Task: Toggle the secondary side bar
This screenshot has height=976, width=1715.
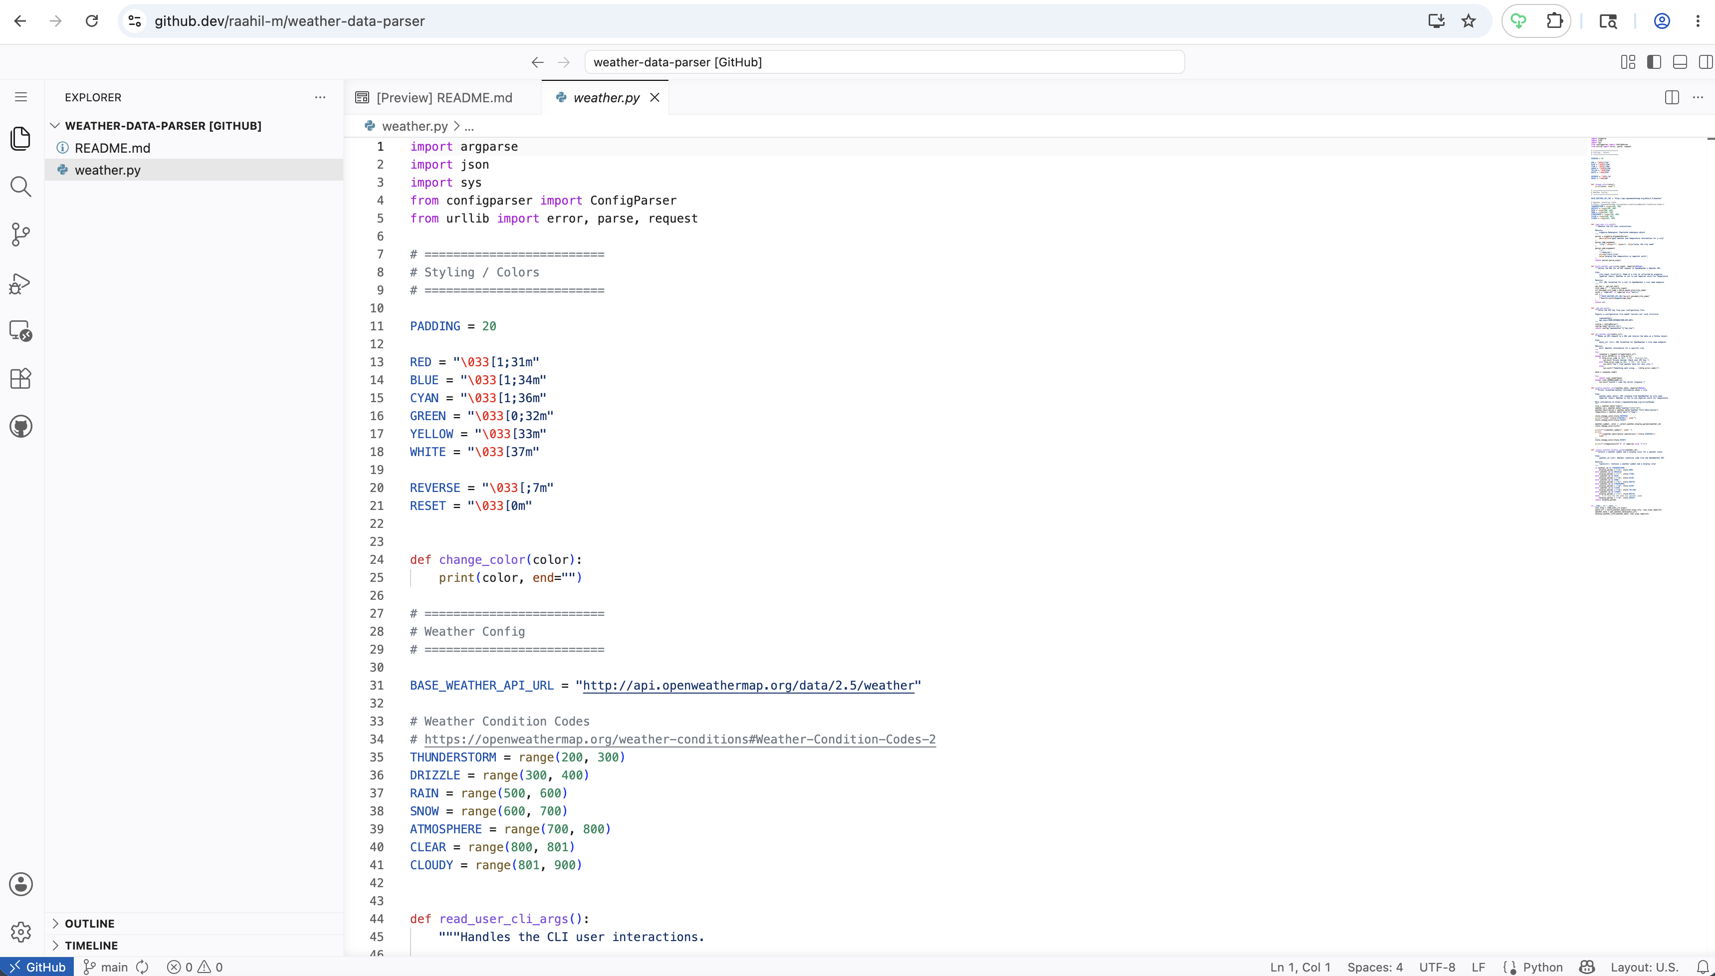Action: pos(1706,62)
